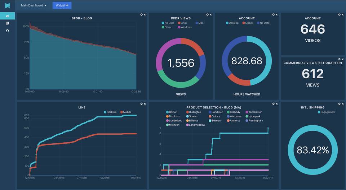Click the 828.68 hours watched value

coord(247,61)
